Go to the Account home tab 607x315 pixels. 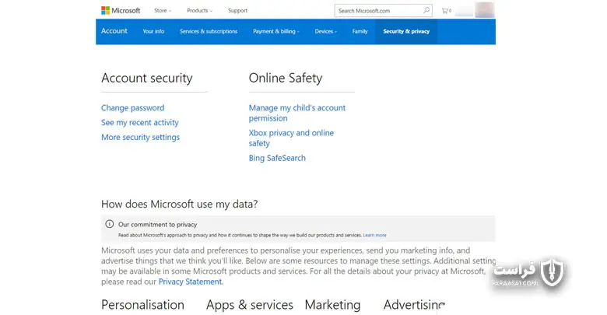click(x=114, y=31)
